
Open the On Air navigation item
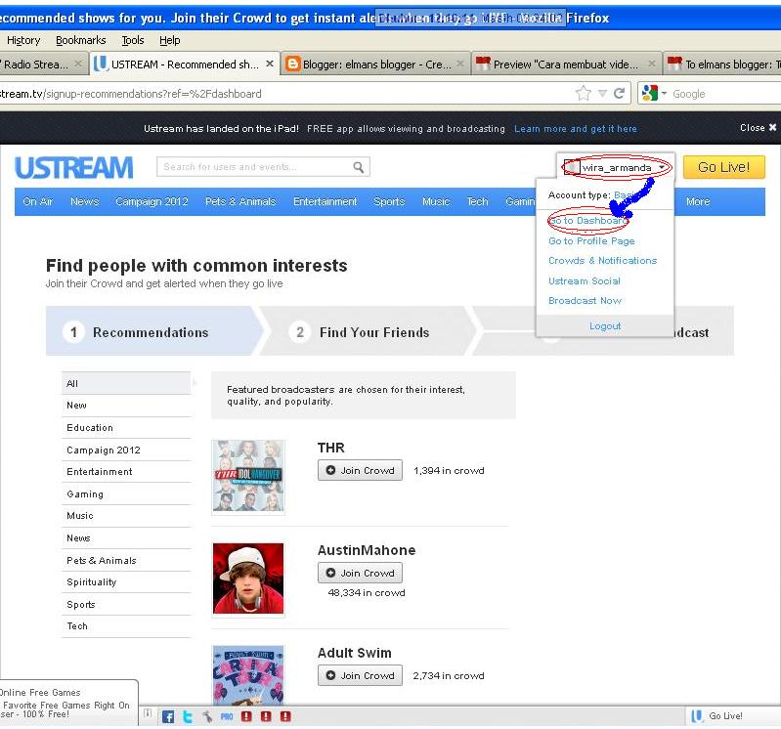point(38,201)
